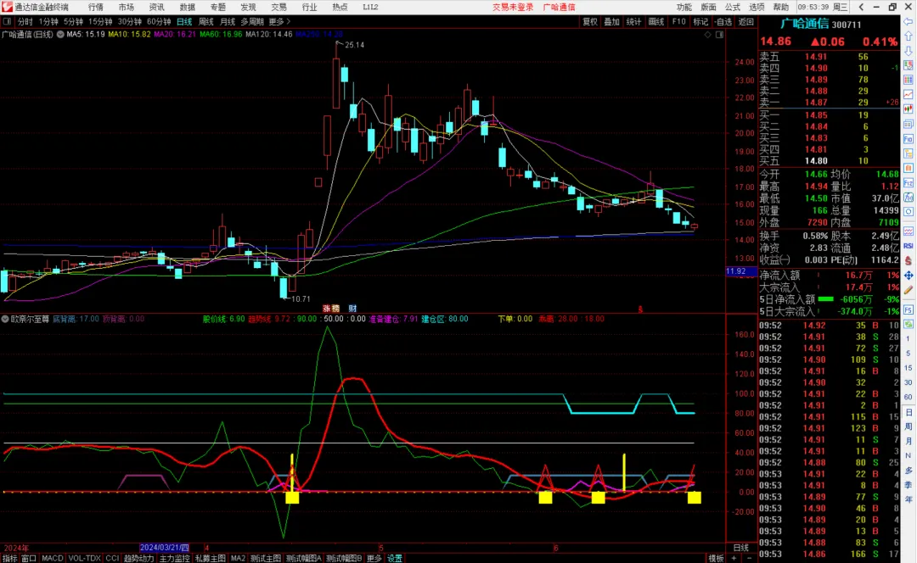Switch chart to 30分钟 period

pos(129,21)
